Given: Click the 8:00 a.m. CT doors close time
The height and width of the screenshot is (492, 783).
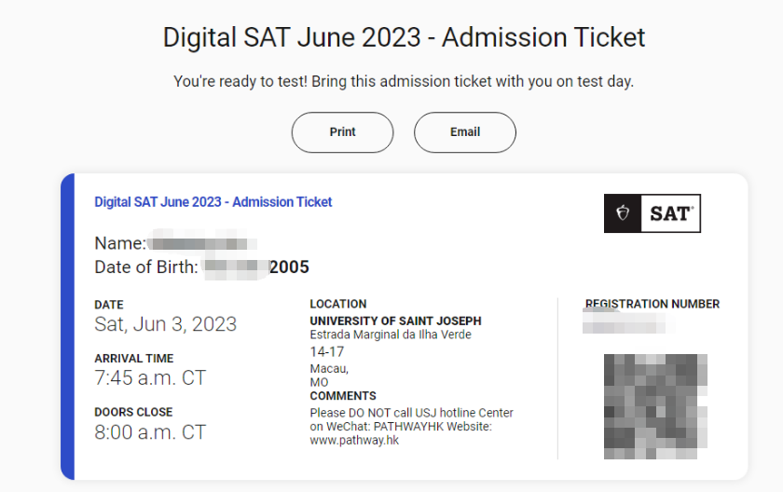Looking at the screenshot, I should pos(150,432).
